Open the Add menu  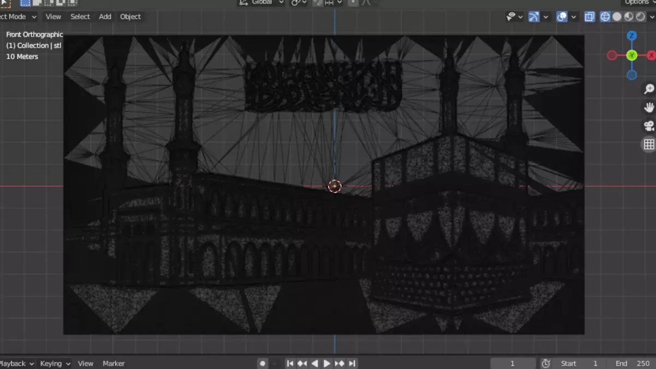105,16
